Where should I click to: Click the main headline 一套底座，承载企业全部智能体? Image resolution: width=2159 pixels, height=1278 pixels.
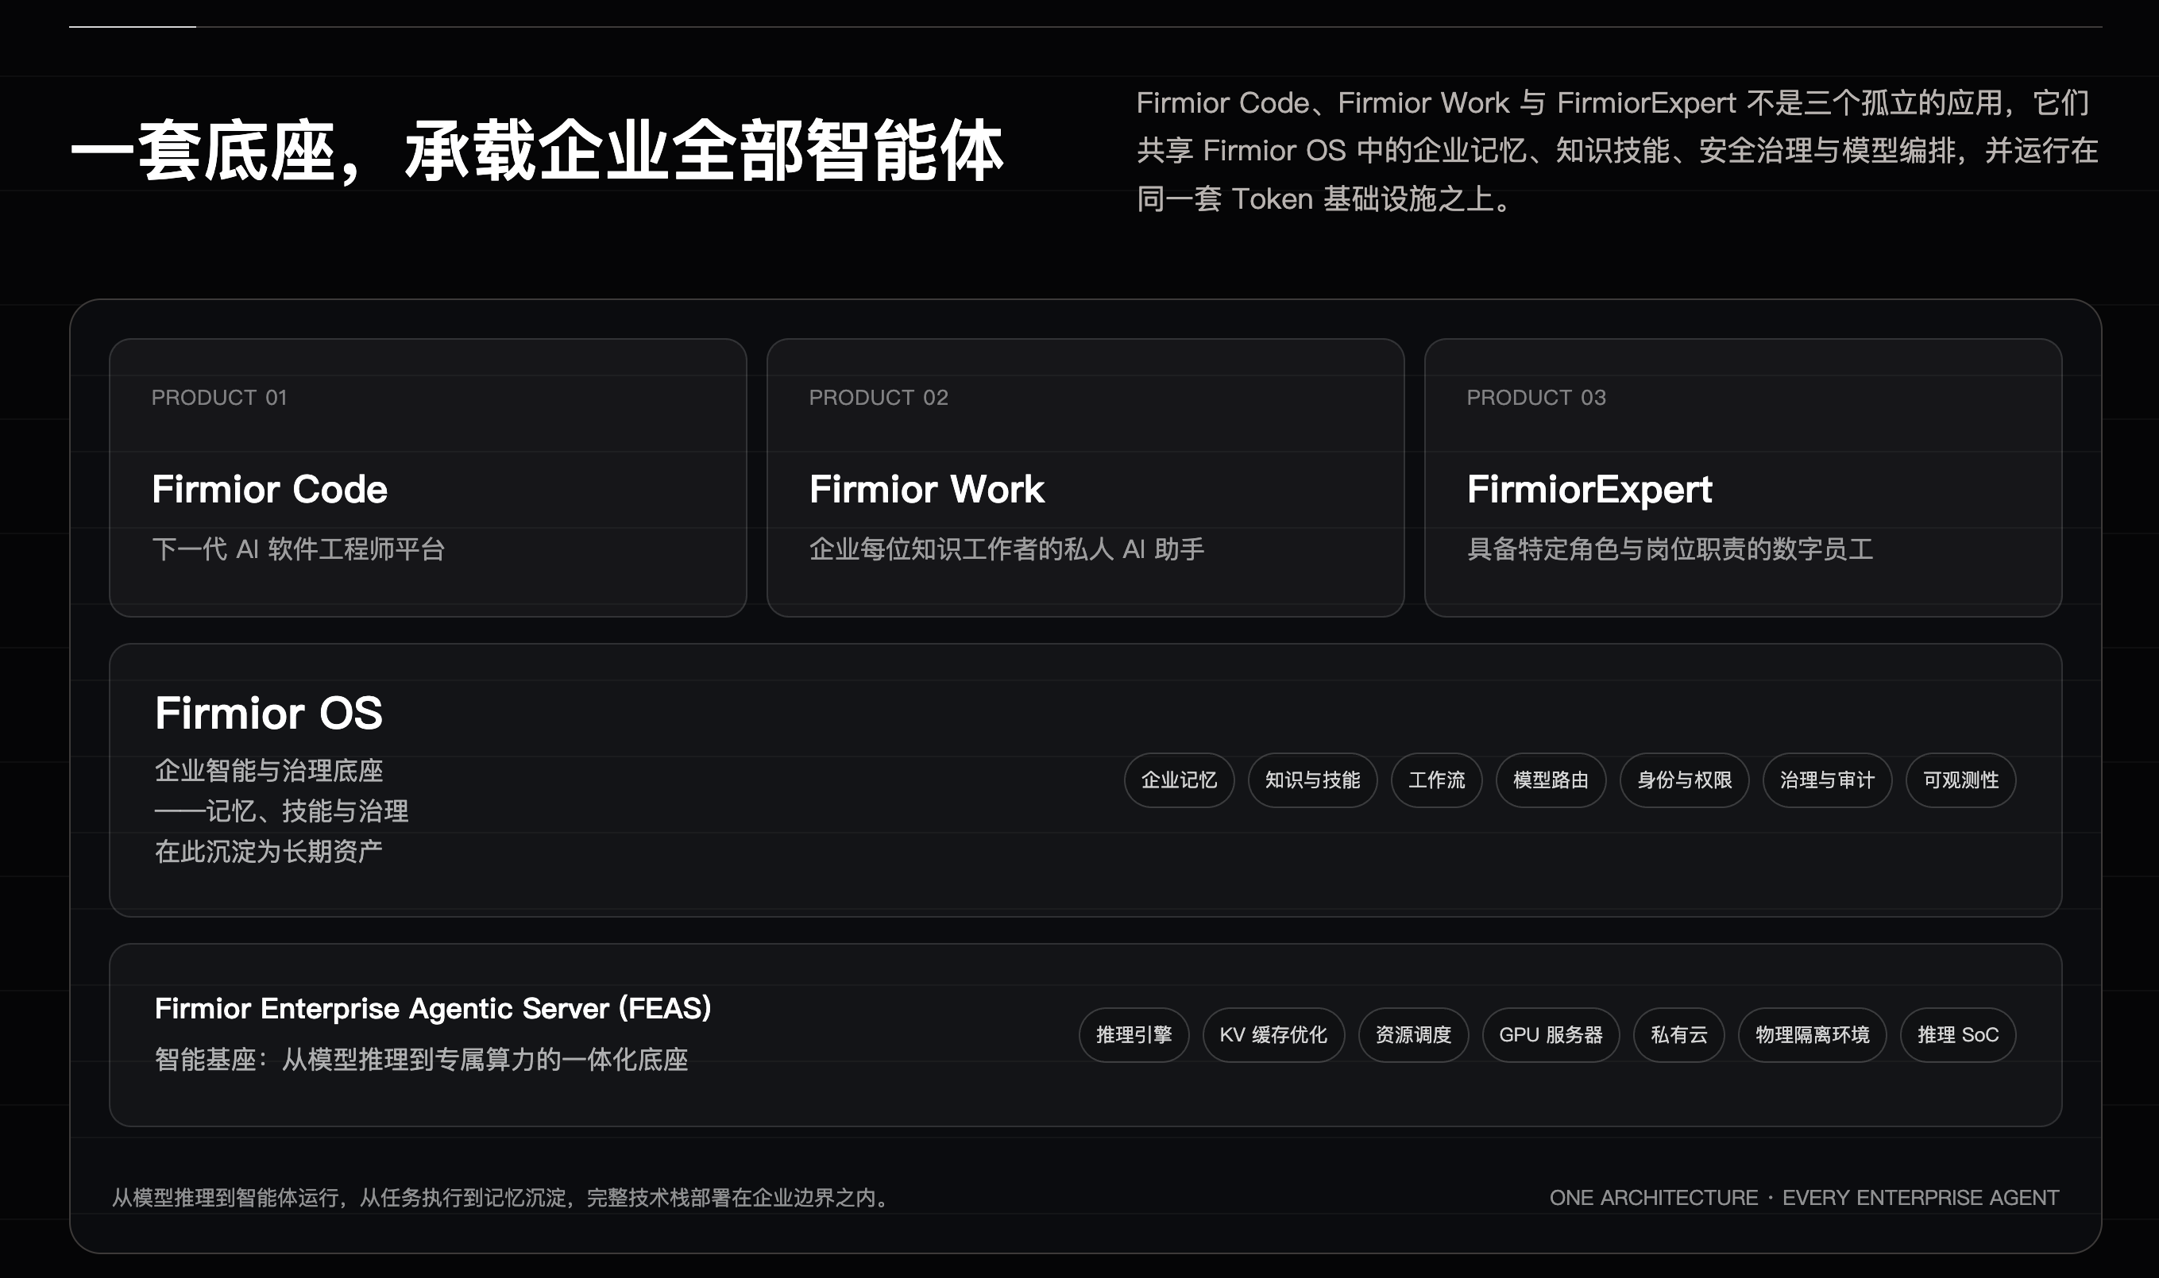537,152
